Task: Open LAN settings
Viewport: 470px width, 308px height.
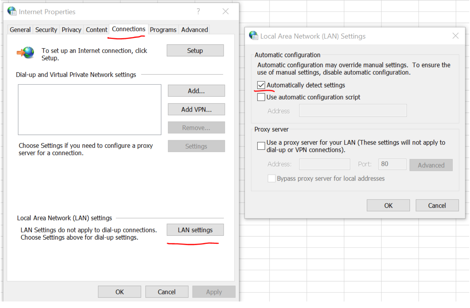Action: (x=195, y=230)
